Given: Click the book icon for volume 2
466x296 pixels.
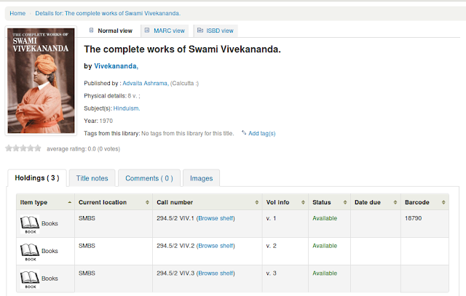Looking at the screenshot, I should (29, 251).
